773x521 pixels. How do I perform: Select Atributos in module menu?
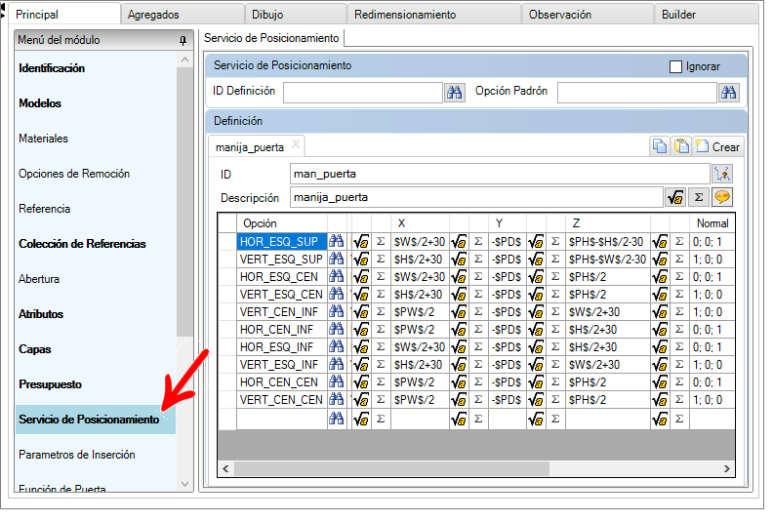(x=41, y=314)
